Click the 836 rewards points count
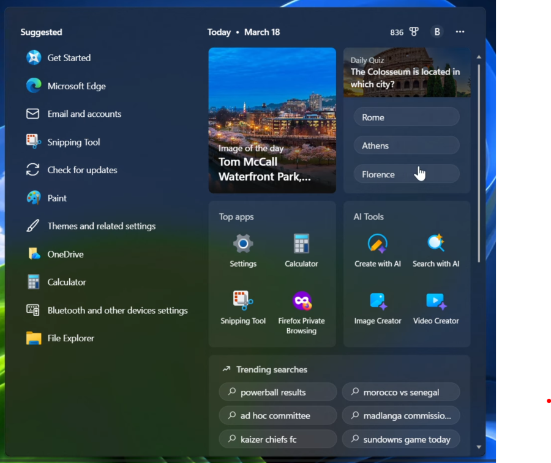The height and width of the screenshot is (463, 551). pyautogui.click(x=397, y=32)
